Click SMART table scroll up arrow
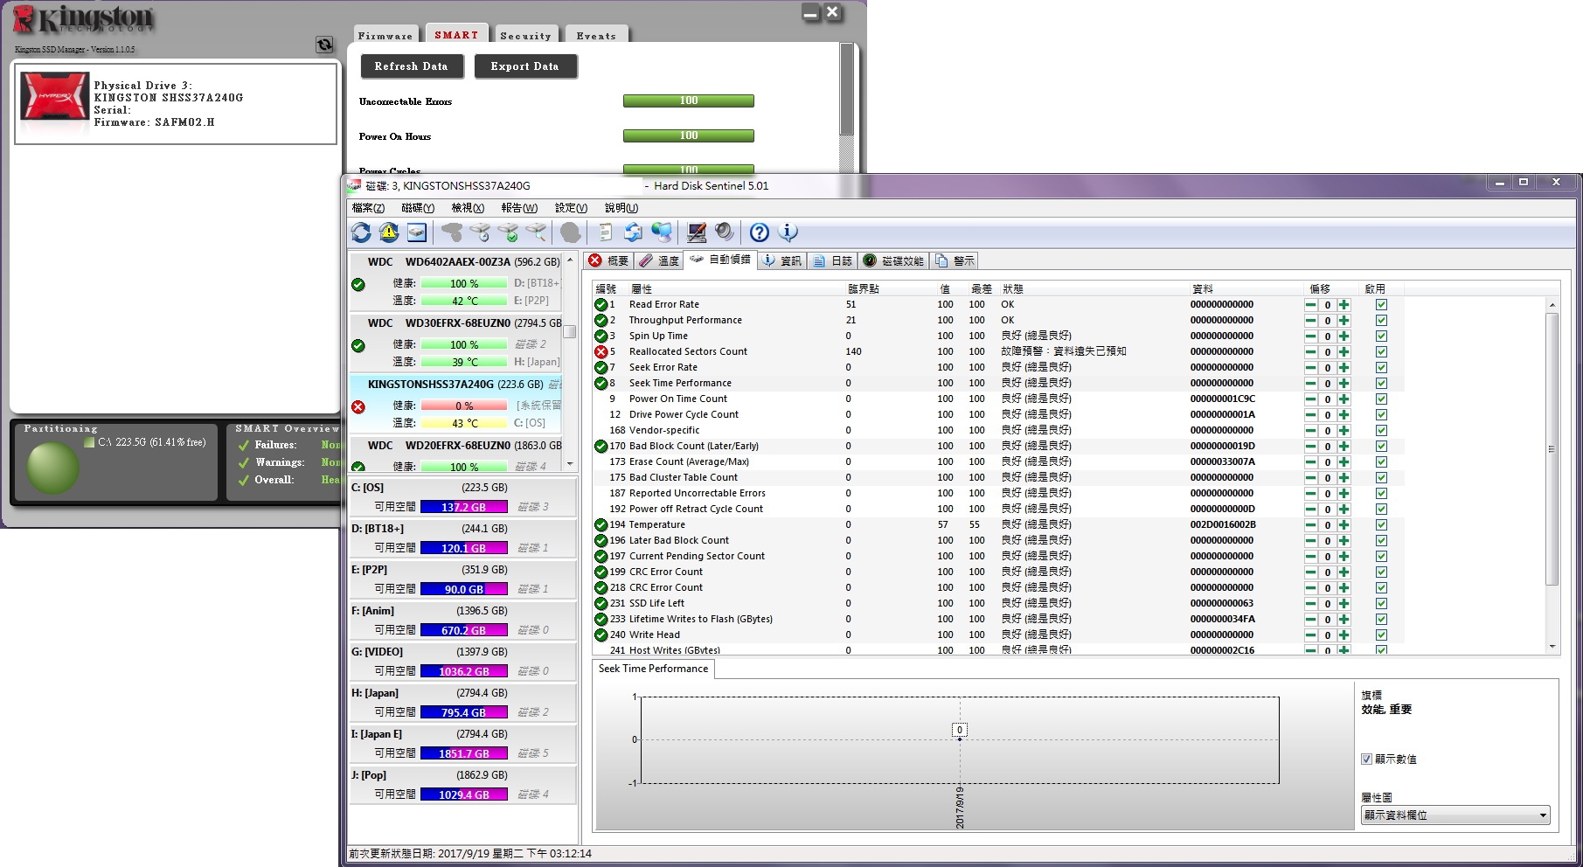Screen dimensions: 1583x867 coord(1552,305)
